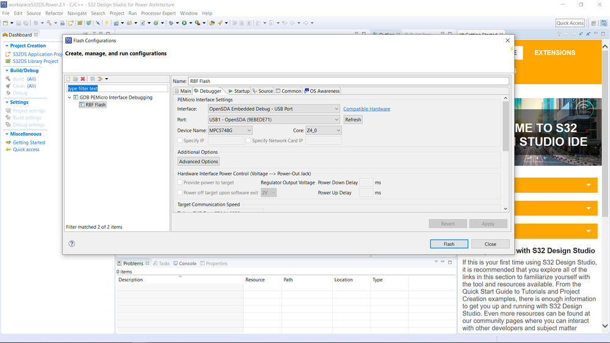This screenshot has width=610, height=343.
Task: Minimize the Problems panel view
Action: [442, 262]
